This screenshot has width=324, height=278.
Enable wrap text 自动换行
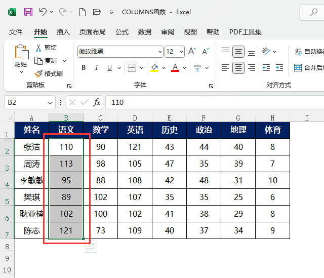point(309,51)
